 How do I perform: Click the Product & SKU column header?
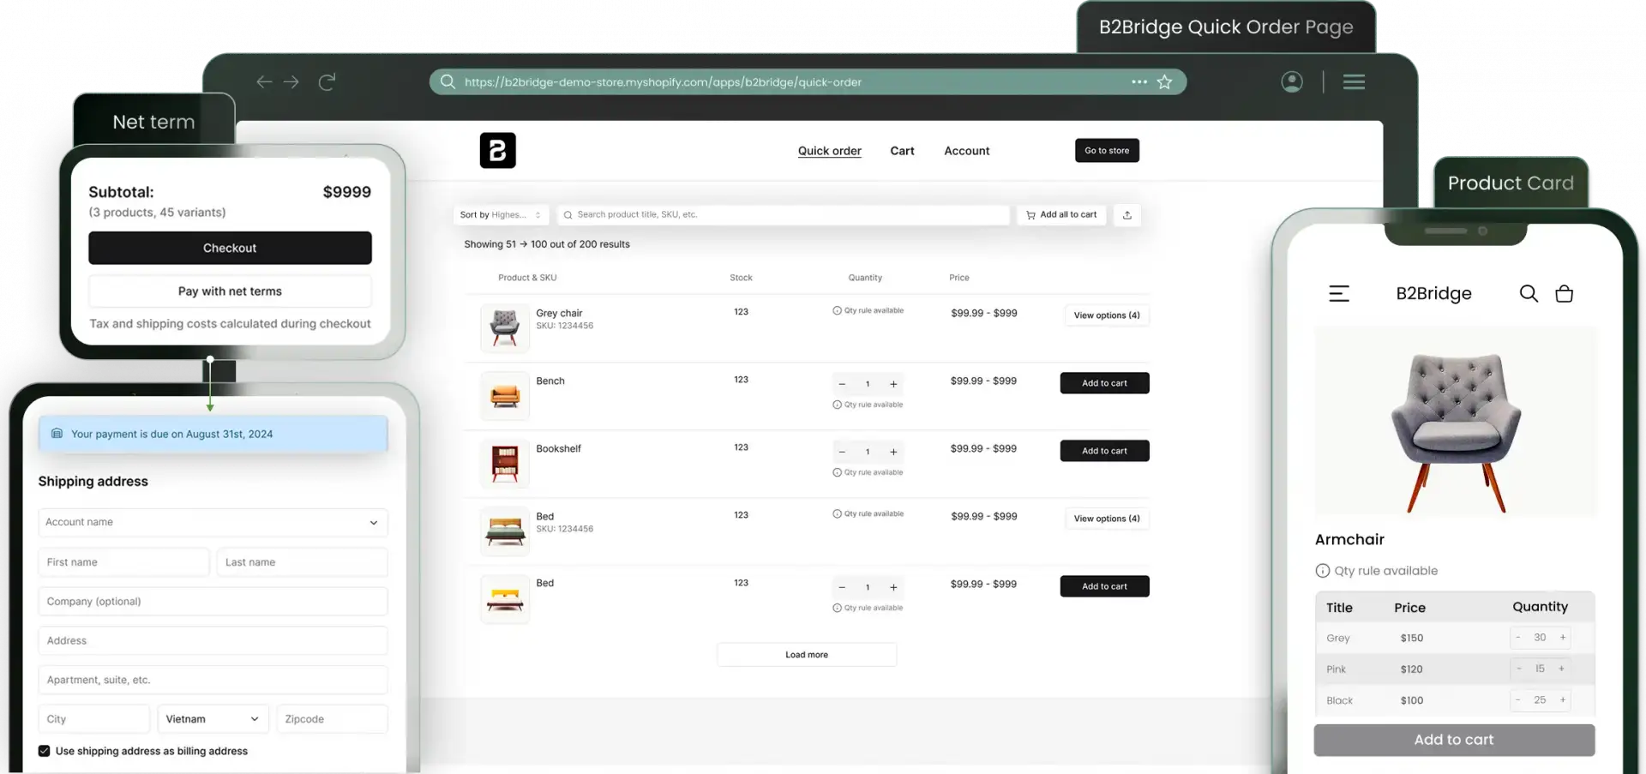pos(527,278)
